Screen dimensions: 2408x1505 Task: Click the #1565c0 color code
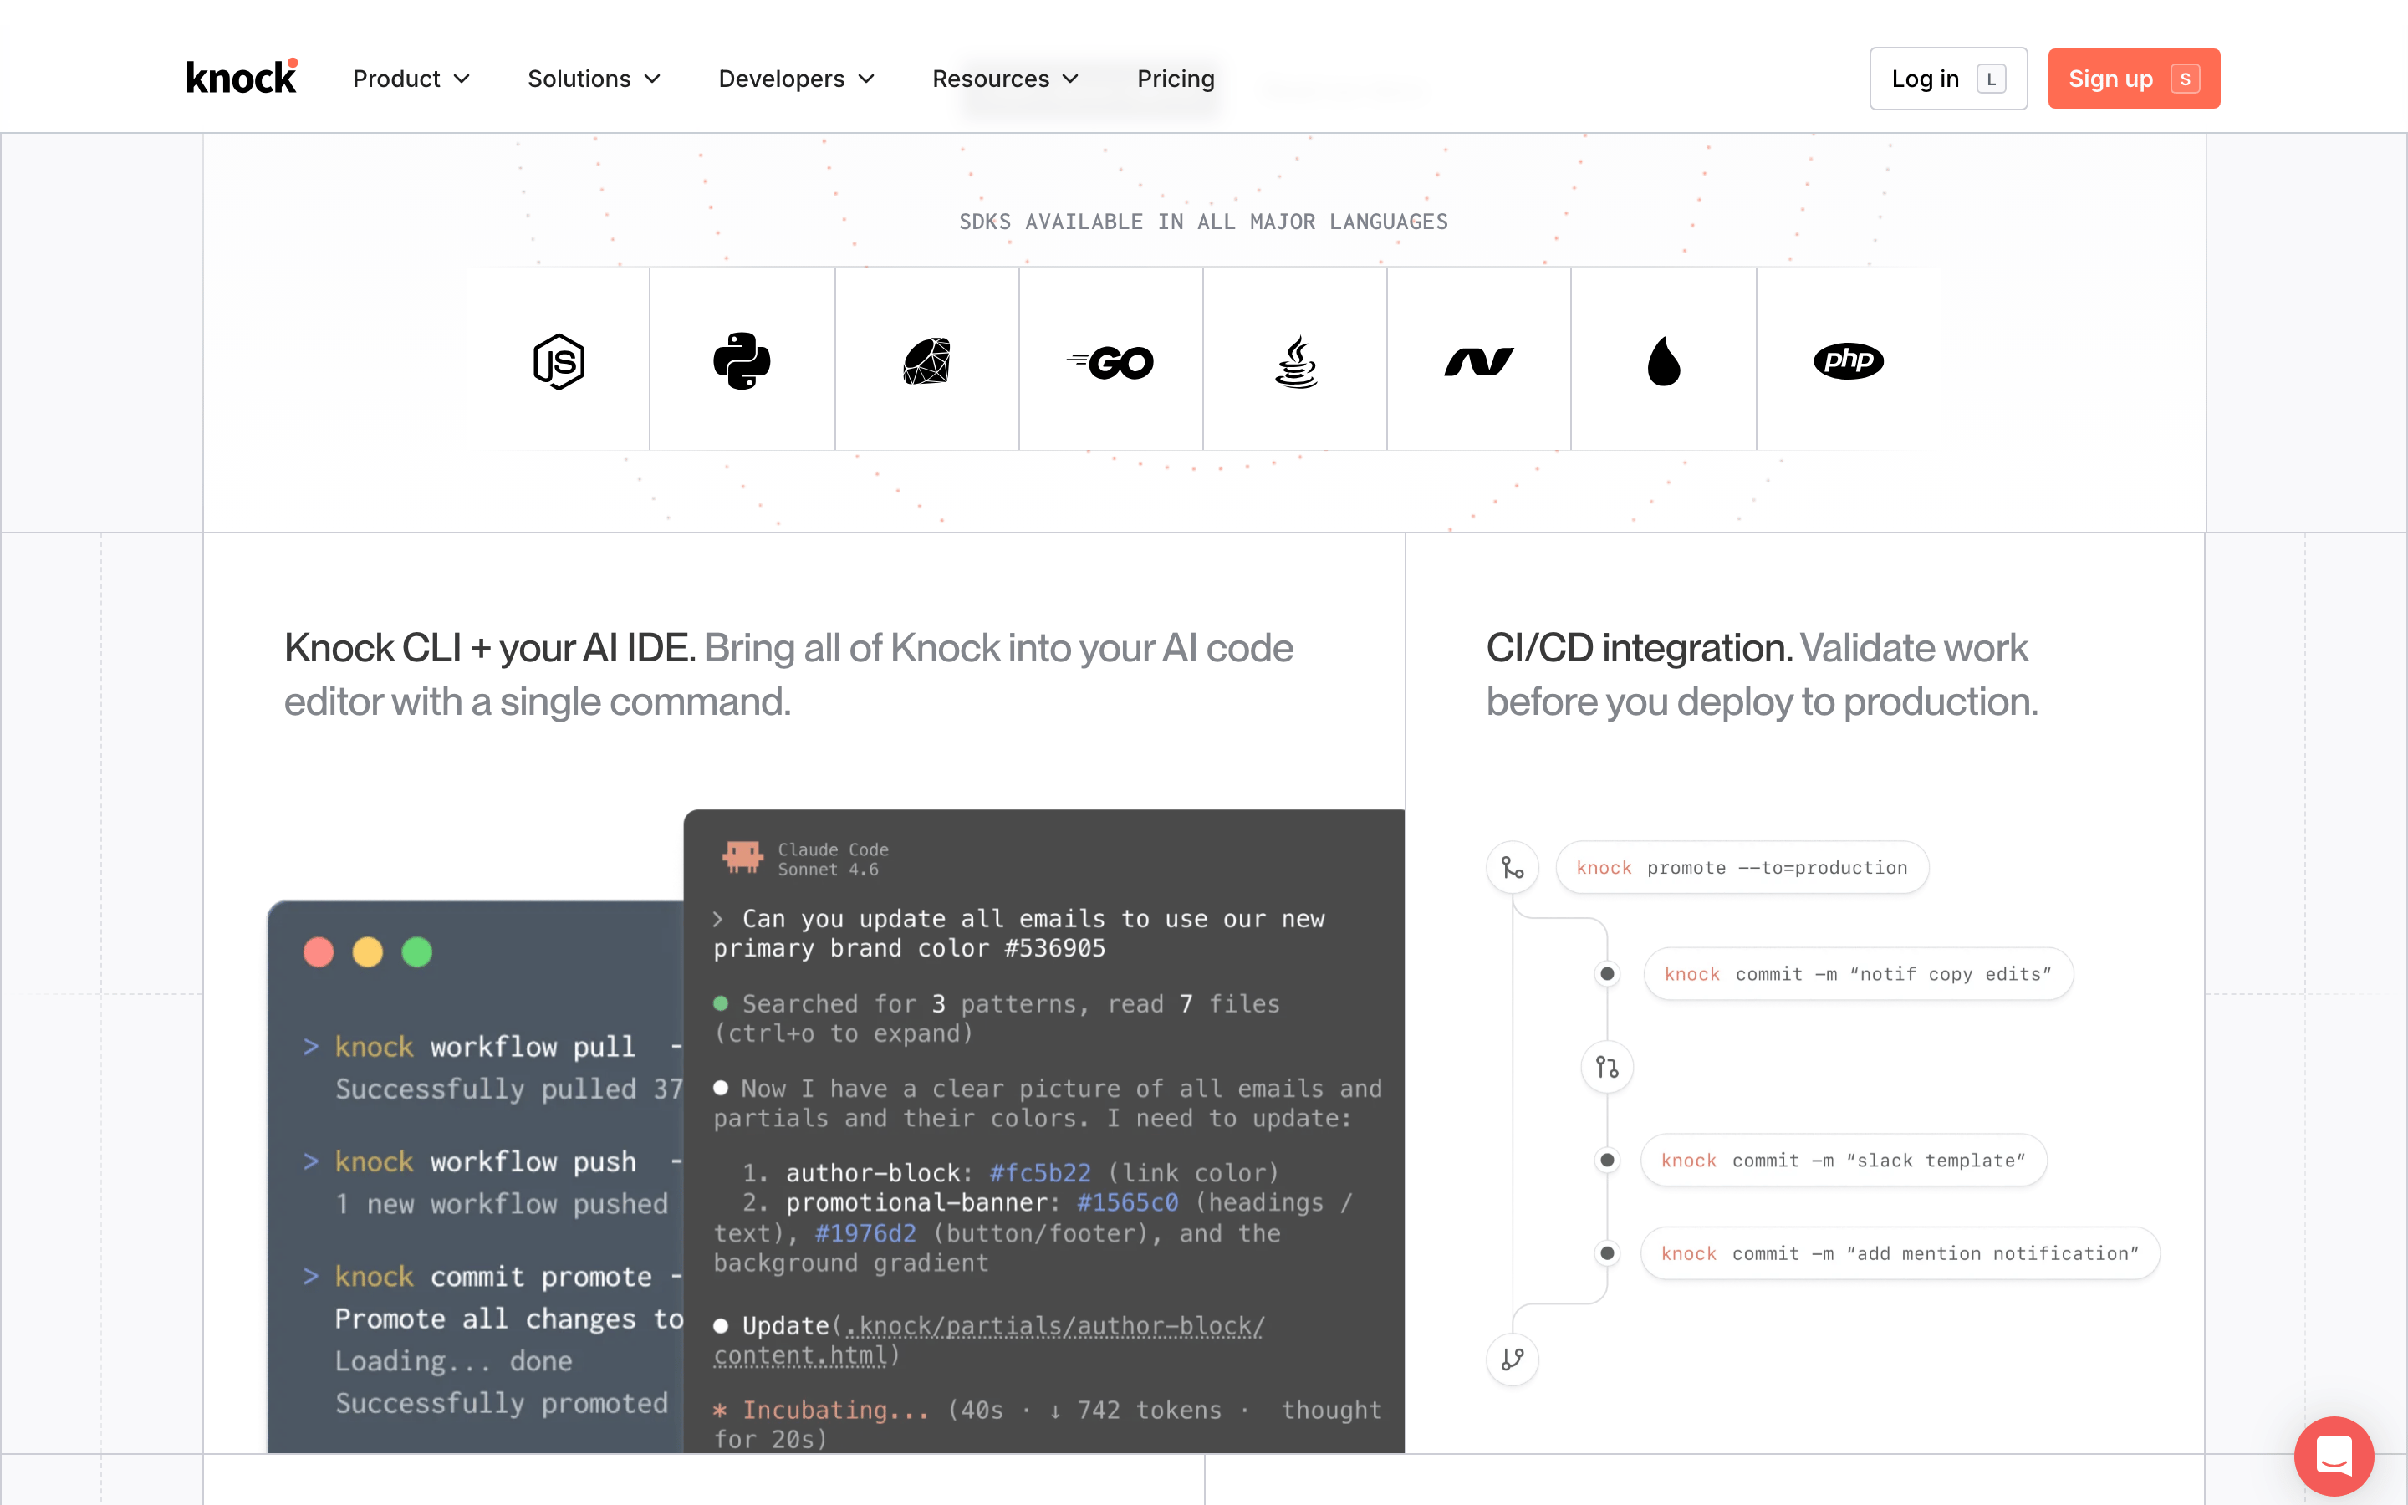coord(1127,1202)
